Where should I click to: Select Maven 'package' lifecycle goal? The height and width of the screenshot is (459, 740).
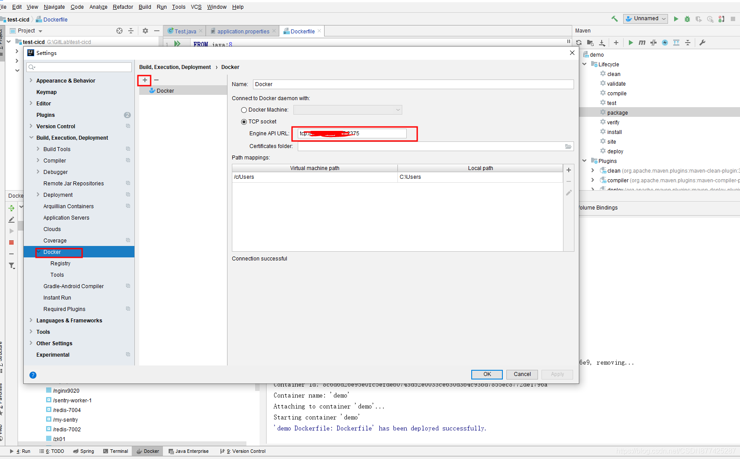tap(617, 113)
